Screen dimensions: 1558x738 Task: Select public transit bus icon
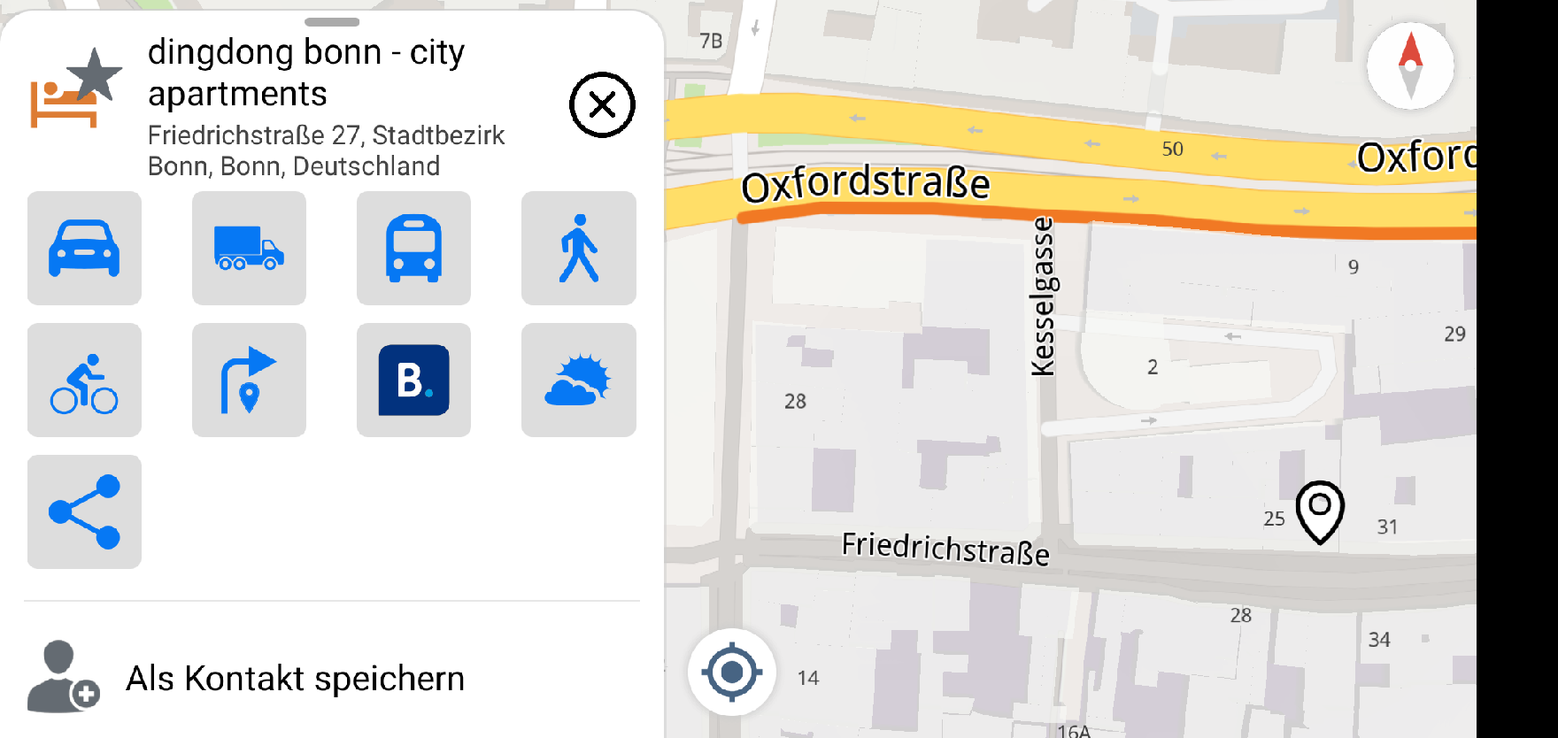pos(413,249)
